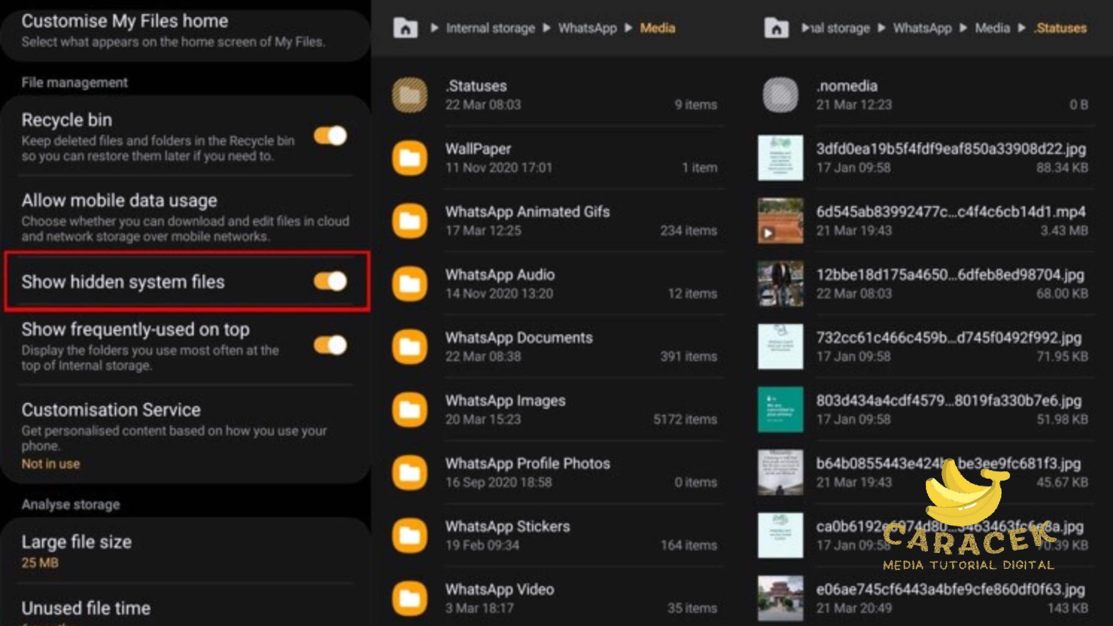Screen dimensions: 1113x626
Task: Open the WhatsApp Audio folder icon
Action: pyautogui.click(x=410, y=284)
